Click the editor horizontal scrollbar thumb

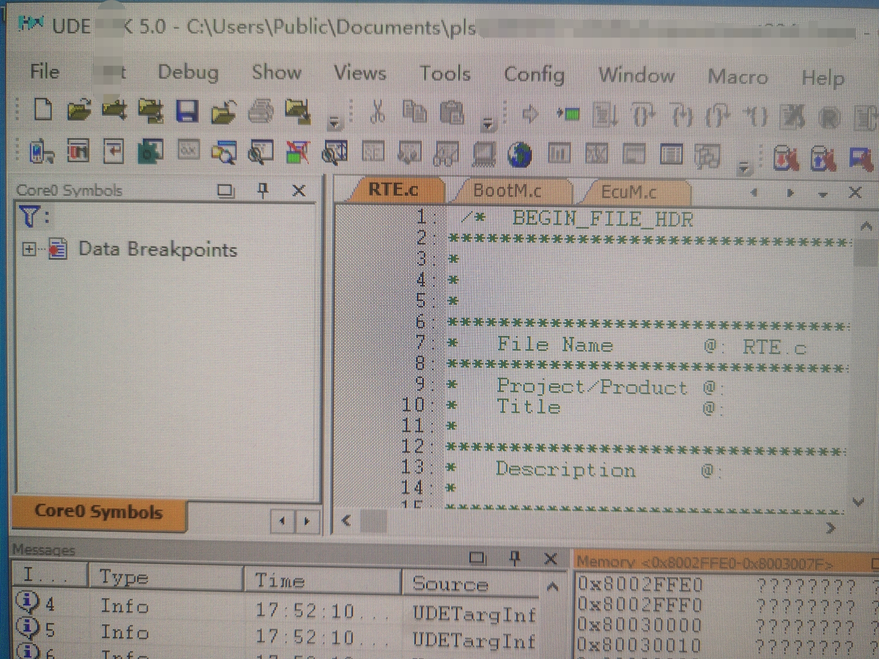point(373,521)
